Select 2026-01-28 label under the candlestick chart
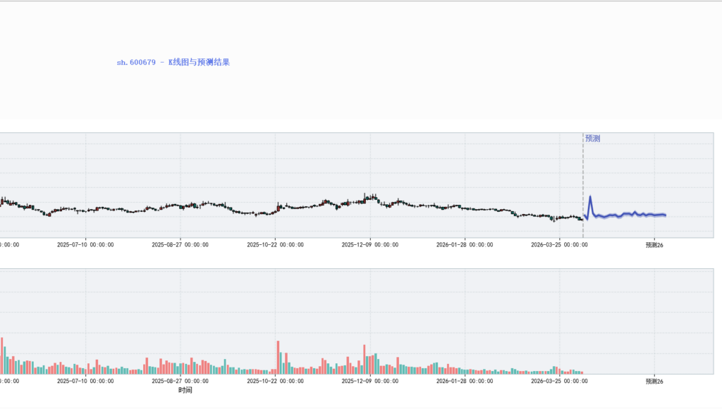The width and height of the screenshot is (722, 409). click(x=465, y=245)
